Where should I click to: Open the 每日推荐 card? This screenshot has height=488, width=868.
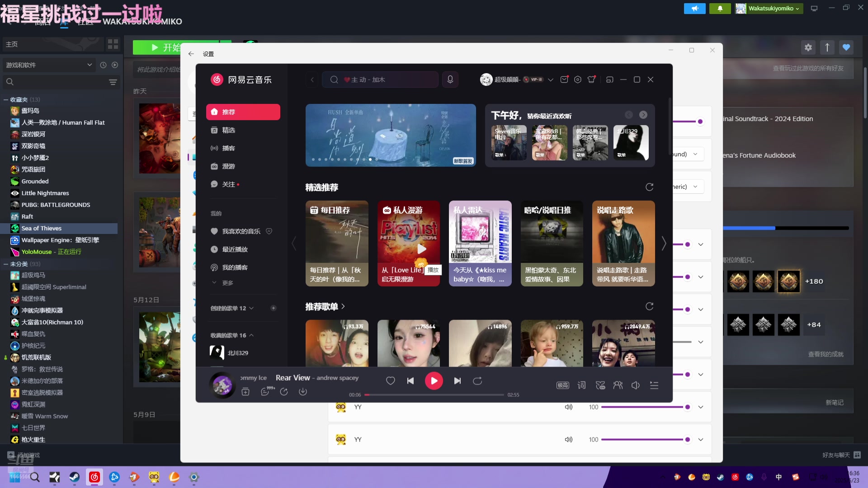337,244
